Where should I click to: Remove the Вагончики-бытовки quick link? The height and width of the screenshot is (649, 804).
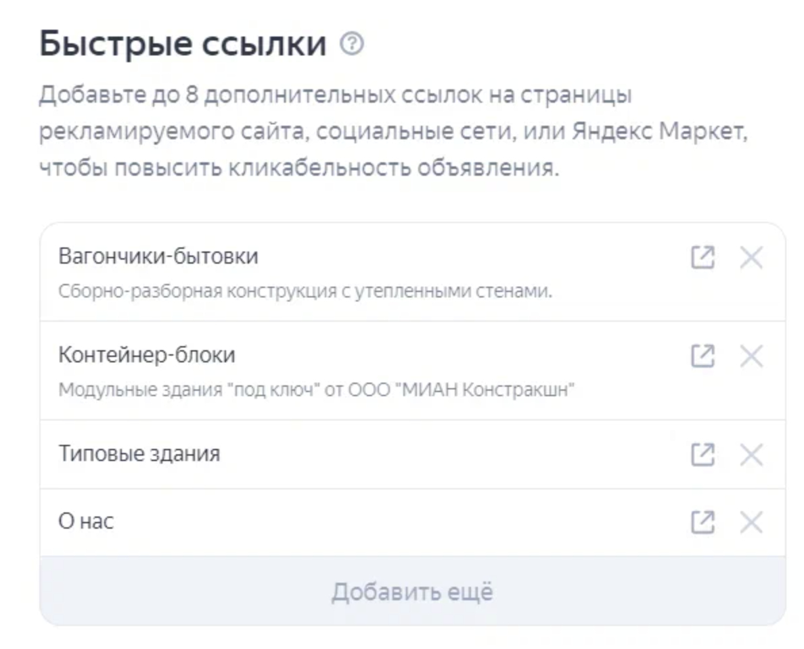click(x=751, y=258)
